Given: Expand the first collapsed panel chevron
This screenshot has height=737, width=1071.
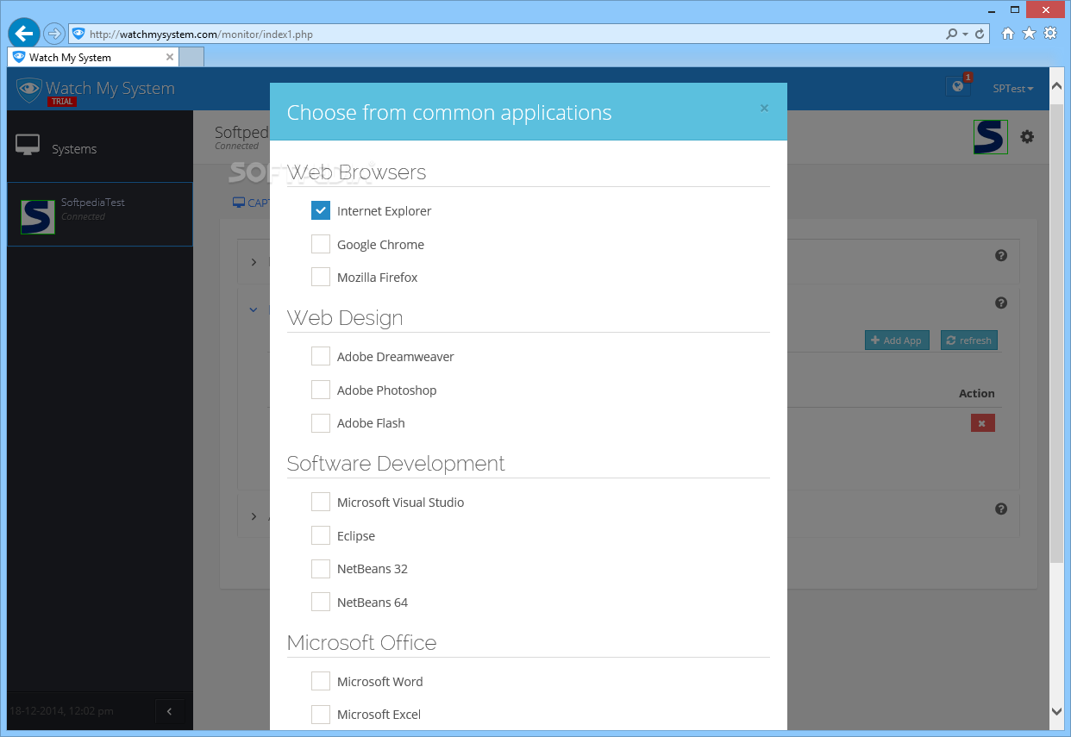Looking at the screenshot, I should click(x=254, y=261).
